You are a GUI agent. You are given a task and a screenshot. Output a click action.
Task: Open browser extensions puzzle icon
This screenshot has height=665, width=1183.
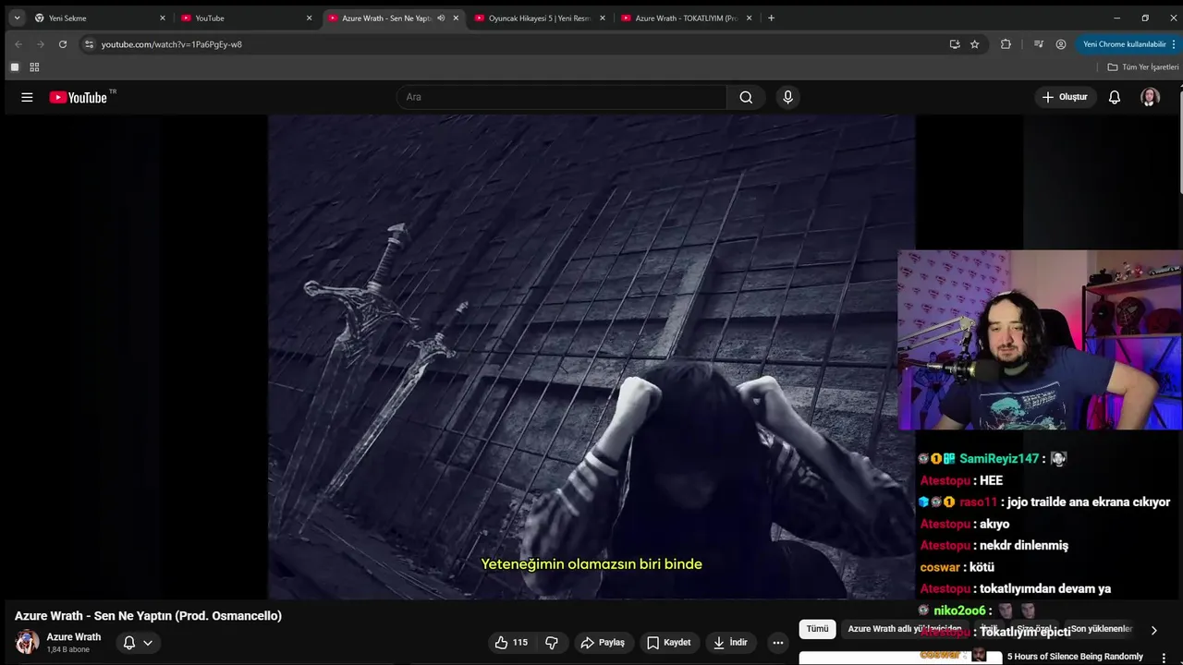1006,43
